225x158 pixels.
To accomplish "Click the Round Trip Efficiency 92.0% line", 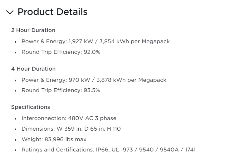I will coord(61,52).
